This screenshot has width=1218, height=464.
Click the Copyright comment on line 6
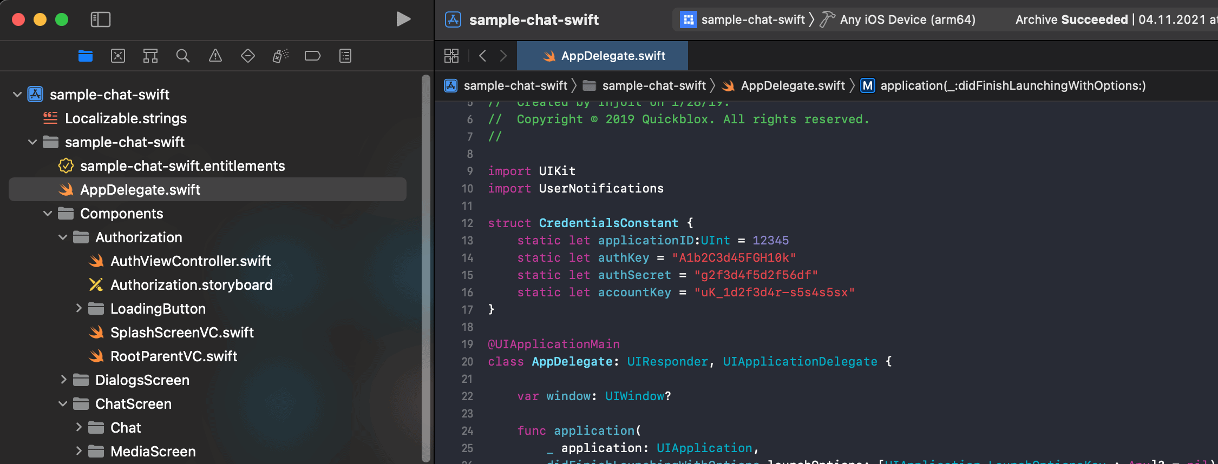point(679,119)
